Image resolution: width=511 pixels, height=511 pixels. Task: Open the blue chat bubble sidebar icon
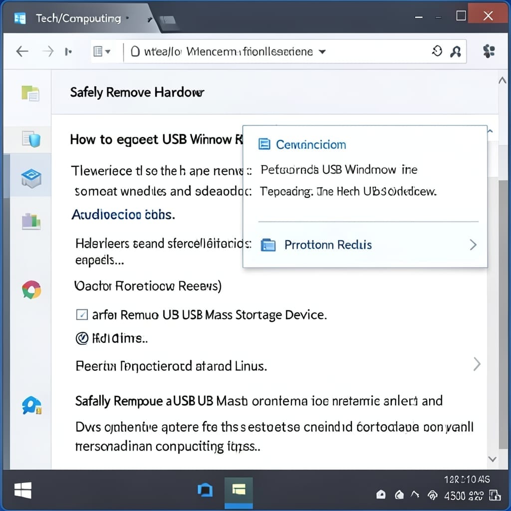31,405
